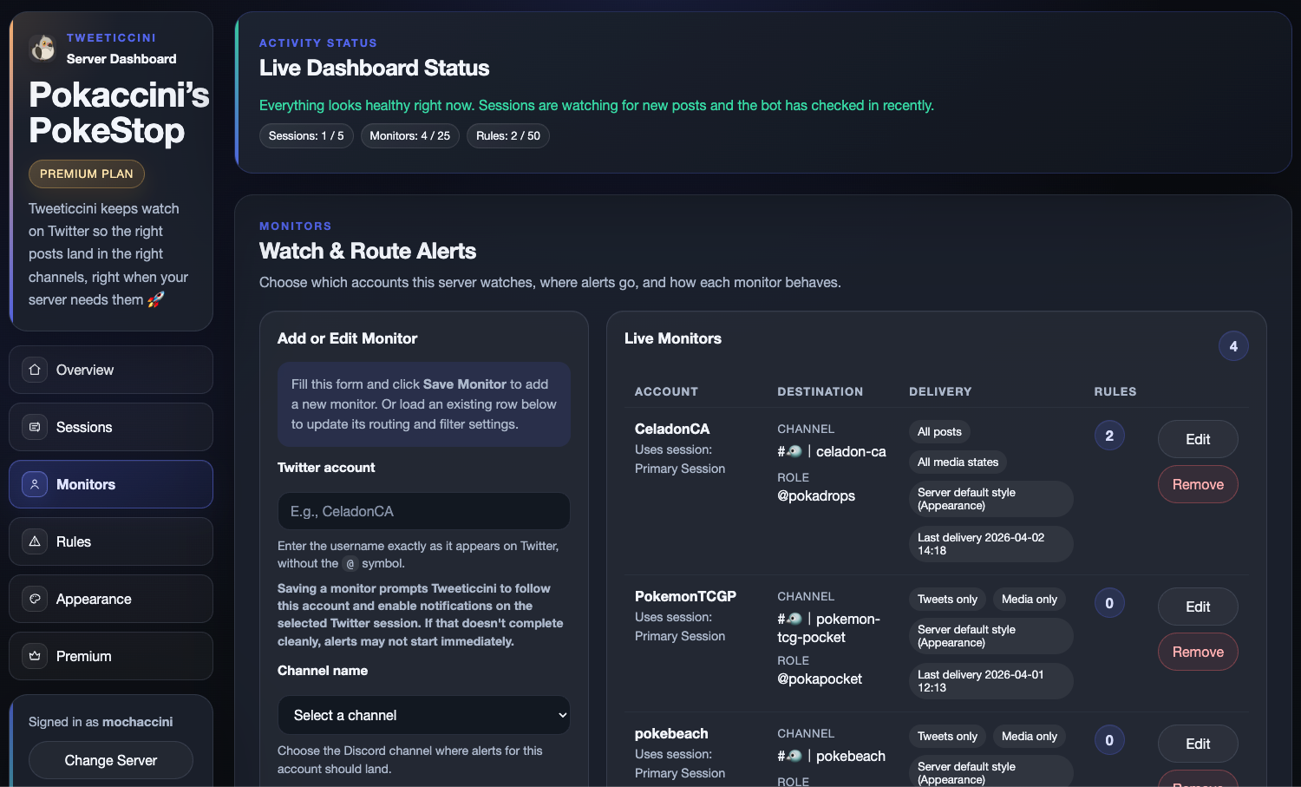Click the mochaccini signed-in username
Image resolution: width=1301 pixels, height=787 pixels.
click(x=137, y=722)
